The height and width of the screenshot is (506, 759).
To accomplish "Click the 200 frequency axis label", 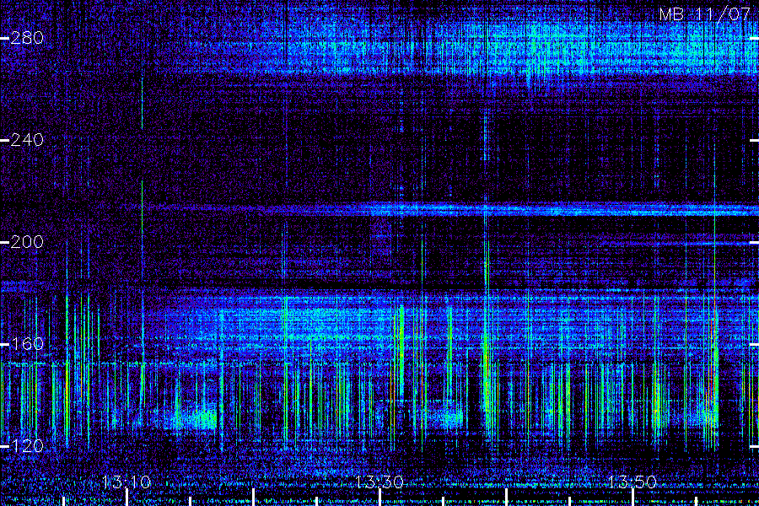I will (x=27, y=242).
